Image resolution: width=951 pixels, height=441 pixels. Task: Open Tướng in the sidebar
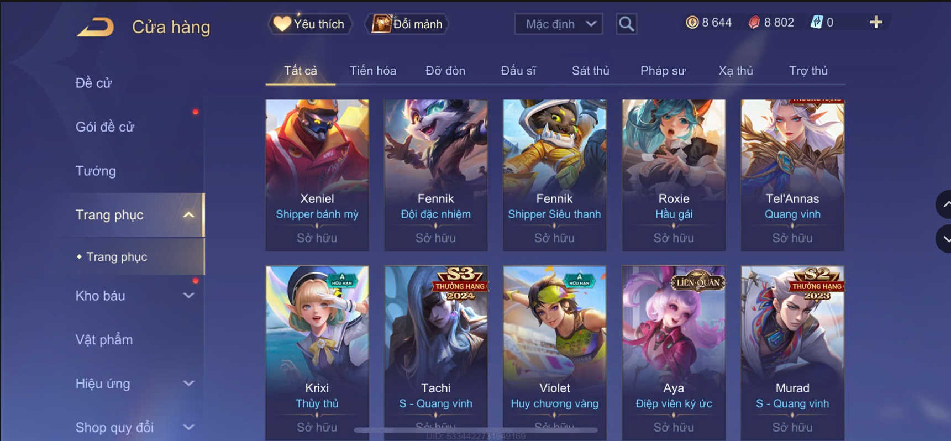click(x=96, y=171)
